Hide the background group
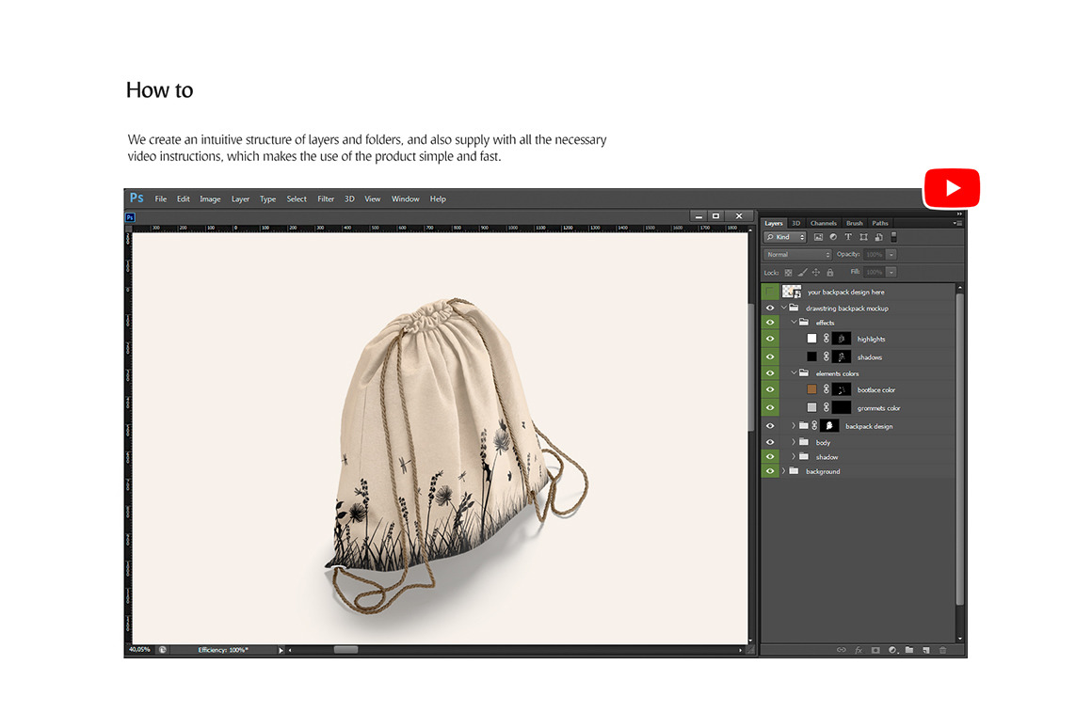Image resolution: width=1092 pixels, height=728 pixels. [x=770, y=471]
